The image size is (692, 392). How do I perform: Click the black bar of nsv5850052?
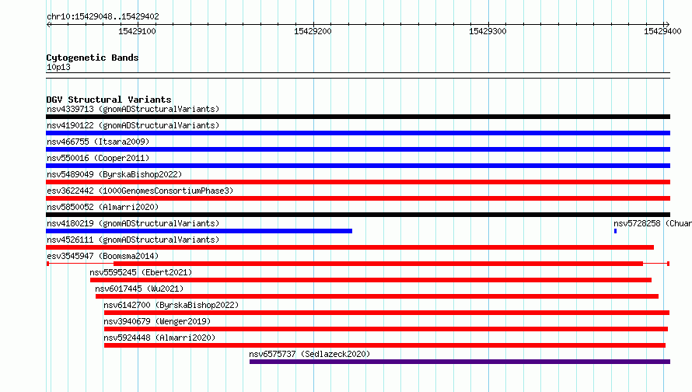(358, 215)
